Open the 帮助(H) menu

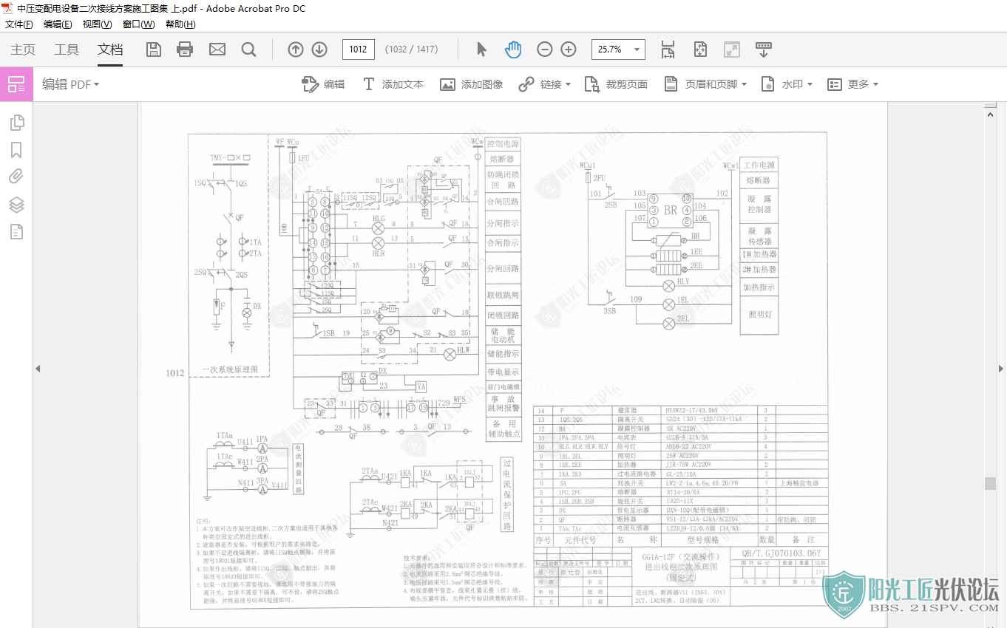pyautogui.click(x=180, y=24)
